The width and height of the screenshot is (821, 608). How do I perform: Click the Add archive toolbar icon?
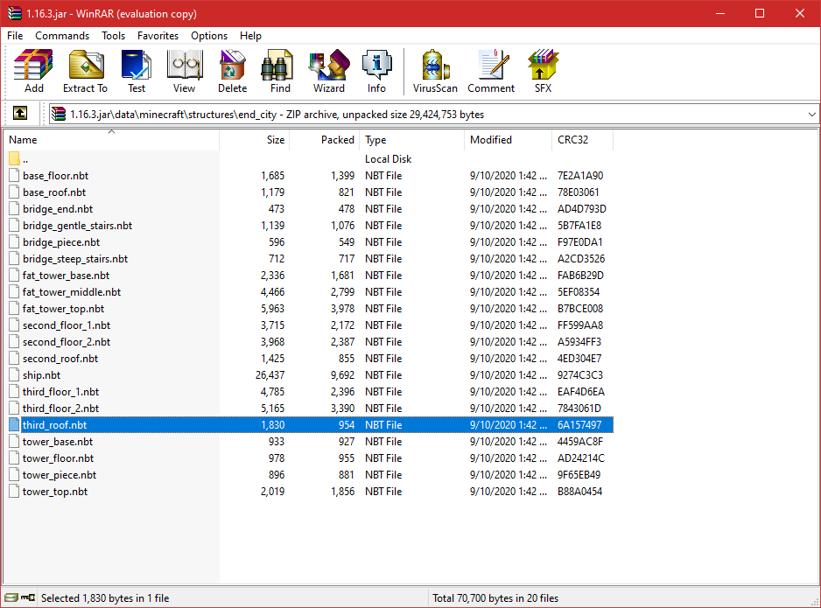(x=34, y=71)
